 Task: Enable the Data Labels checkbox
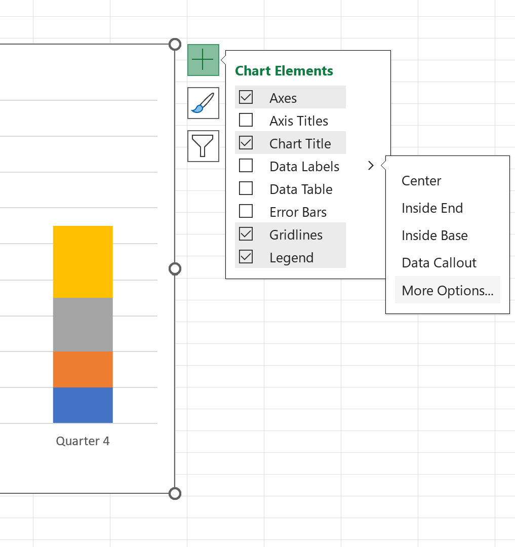coord(246,166)
